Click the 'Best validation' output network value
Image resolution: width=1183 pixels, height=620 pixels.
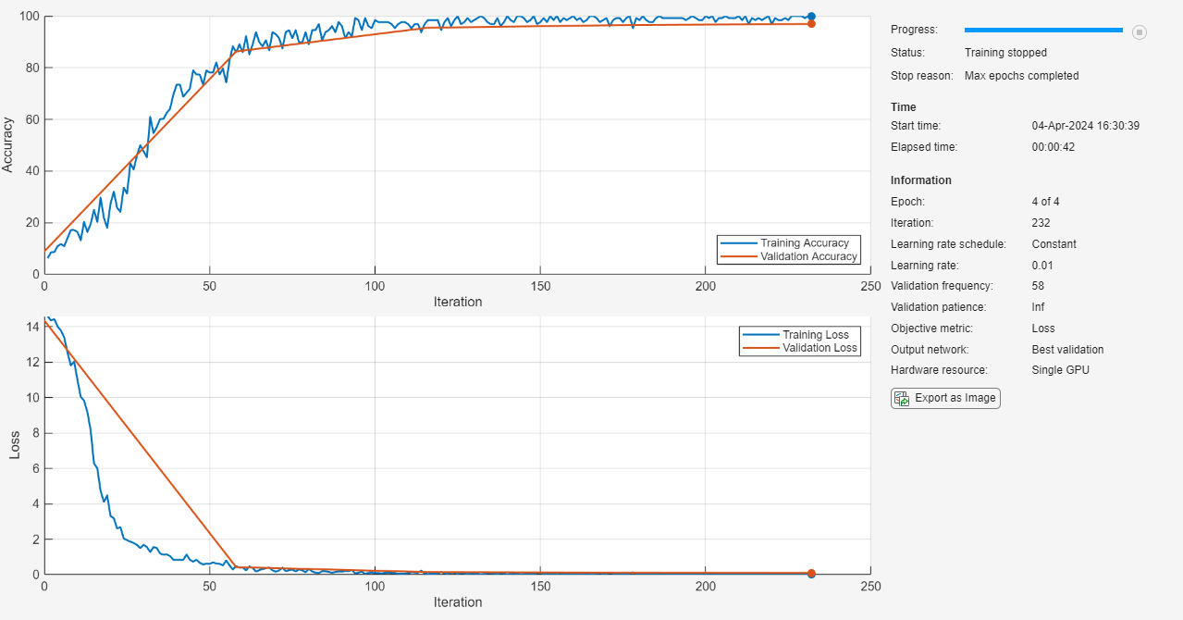[x=1067, y=350]
